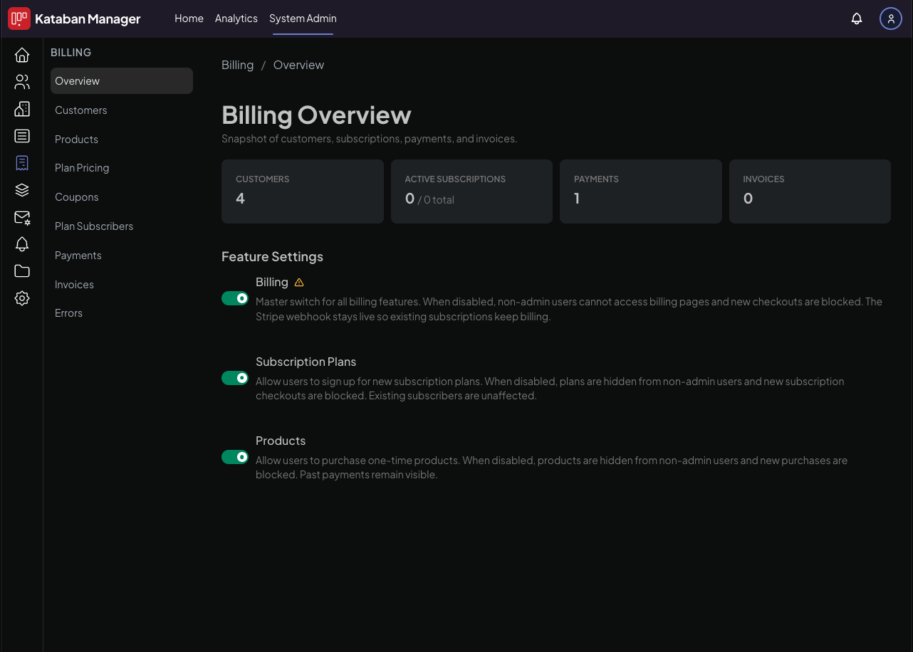913x652 pixels.
Task: Open Products in billing sidebar
Action: pos(122,140)
